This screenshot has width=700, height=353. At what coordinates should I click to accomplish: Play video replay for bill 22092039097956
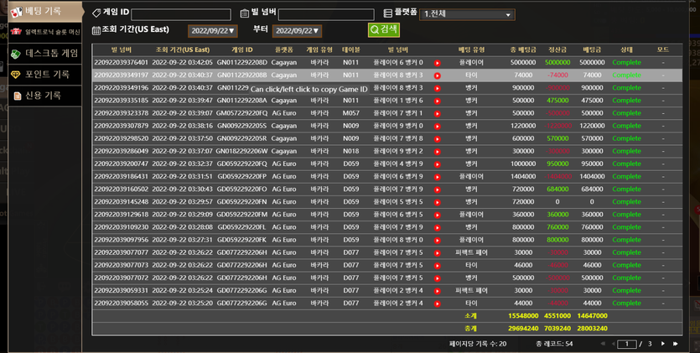click(437, 240)
